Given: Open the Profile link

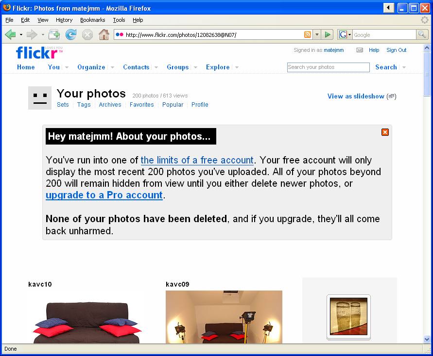Looking at the screenshot, I should (x=200, y=105).
